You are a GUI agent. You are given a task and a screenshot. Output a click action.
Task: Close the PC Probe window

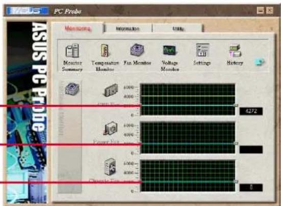pos(270,11)
